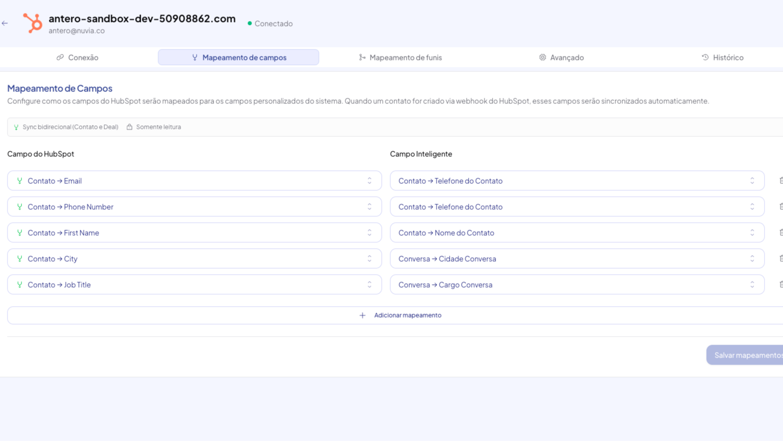This screenshot has width=783, height=441.
Task: Expand the Conversa → Cargo Conversa dropdown
Action: pyautogui.click(x=577, y=285)
